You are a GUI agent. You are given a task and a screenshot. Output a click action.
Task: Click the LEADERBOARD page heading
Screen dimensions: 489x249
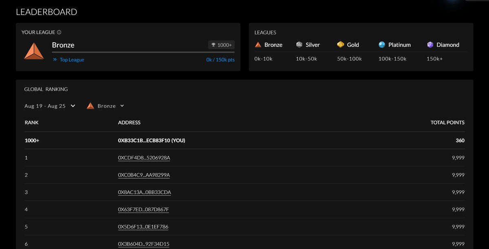click(46, 12)
